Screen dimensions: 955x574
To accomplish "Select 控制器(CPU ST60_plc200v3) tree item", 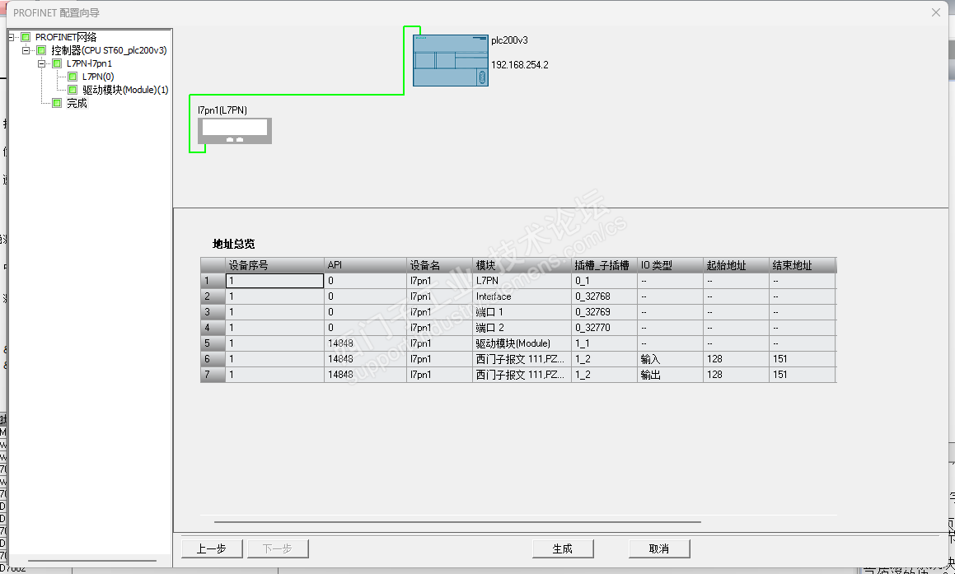I will (109, 50).
